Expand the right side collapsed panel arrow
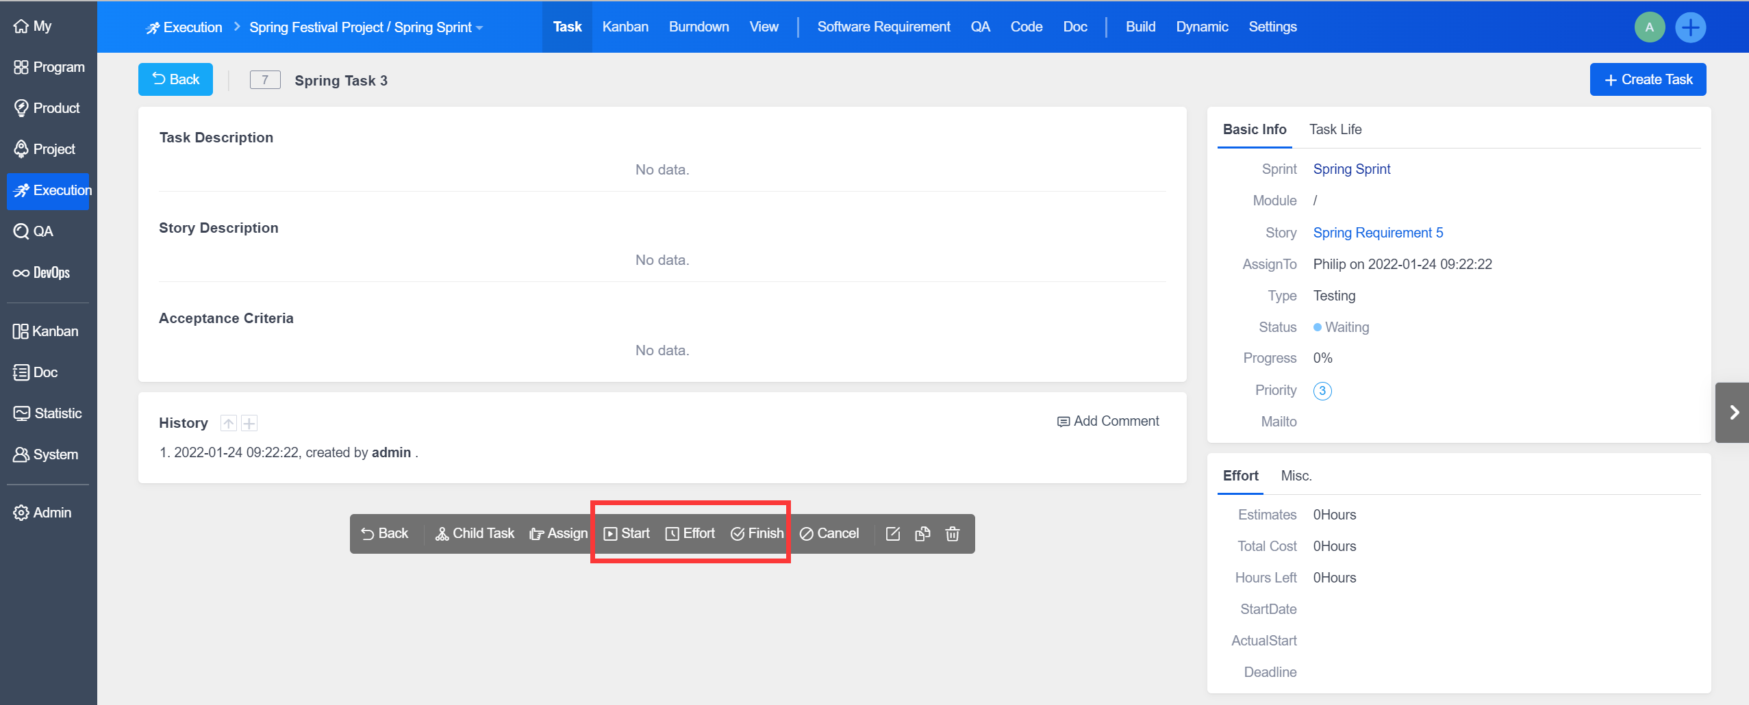 pyautogui.click(x=1733, y=412)
